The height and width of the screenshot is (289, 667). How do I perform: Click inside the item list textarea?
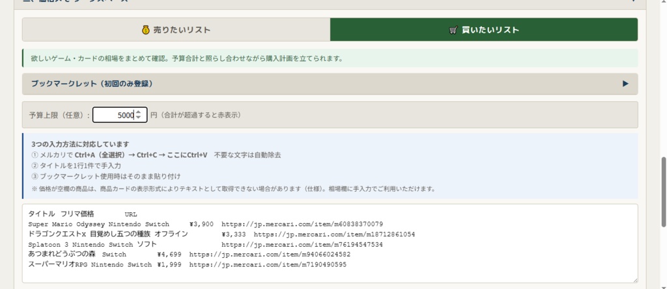pyautogui.click(x=330, y=243)
